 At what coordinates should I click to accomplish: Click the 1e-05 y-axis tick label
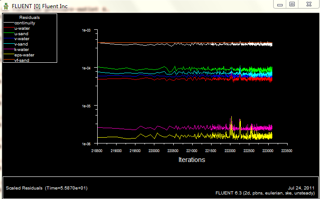tap(86, 106)
